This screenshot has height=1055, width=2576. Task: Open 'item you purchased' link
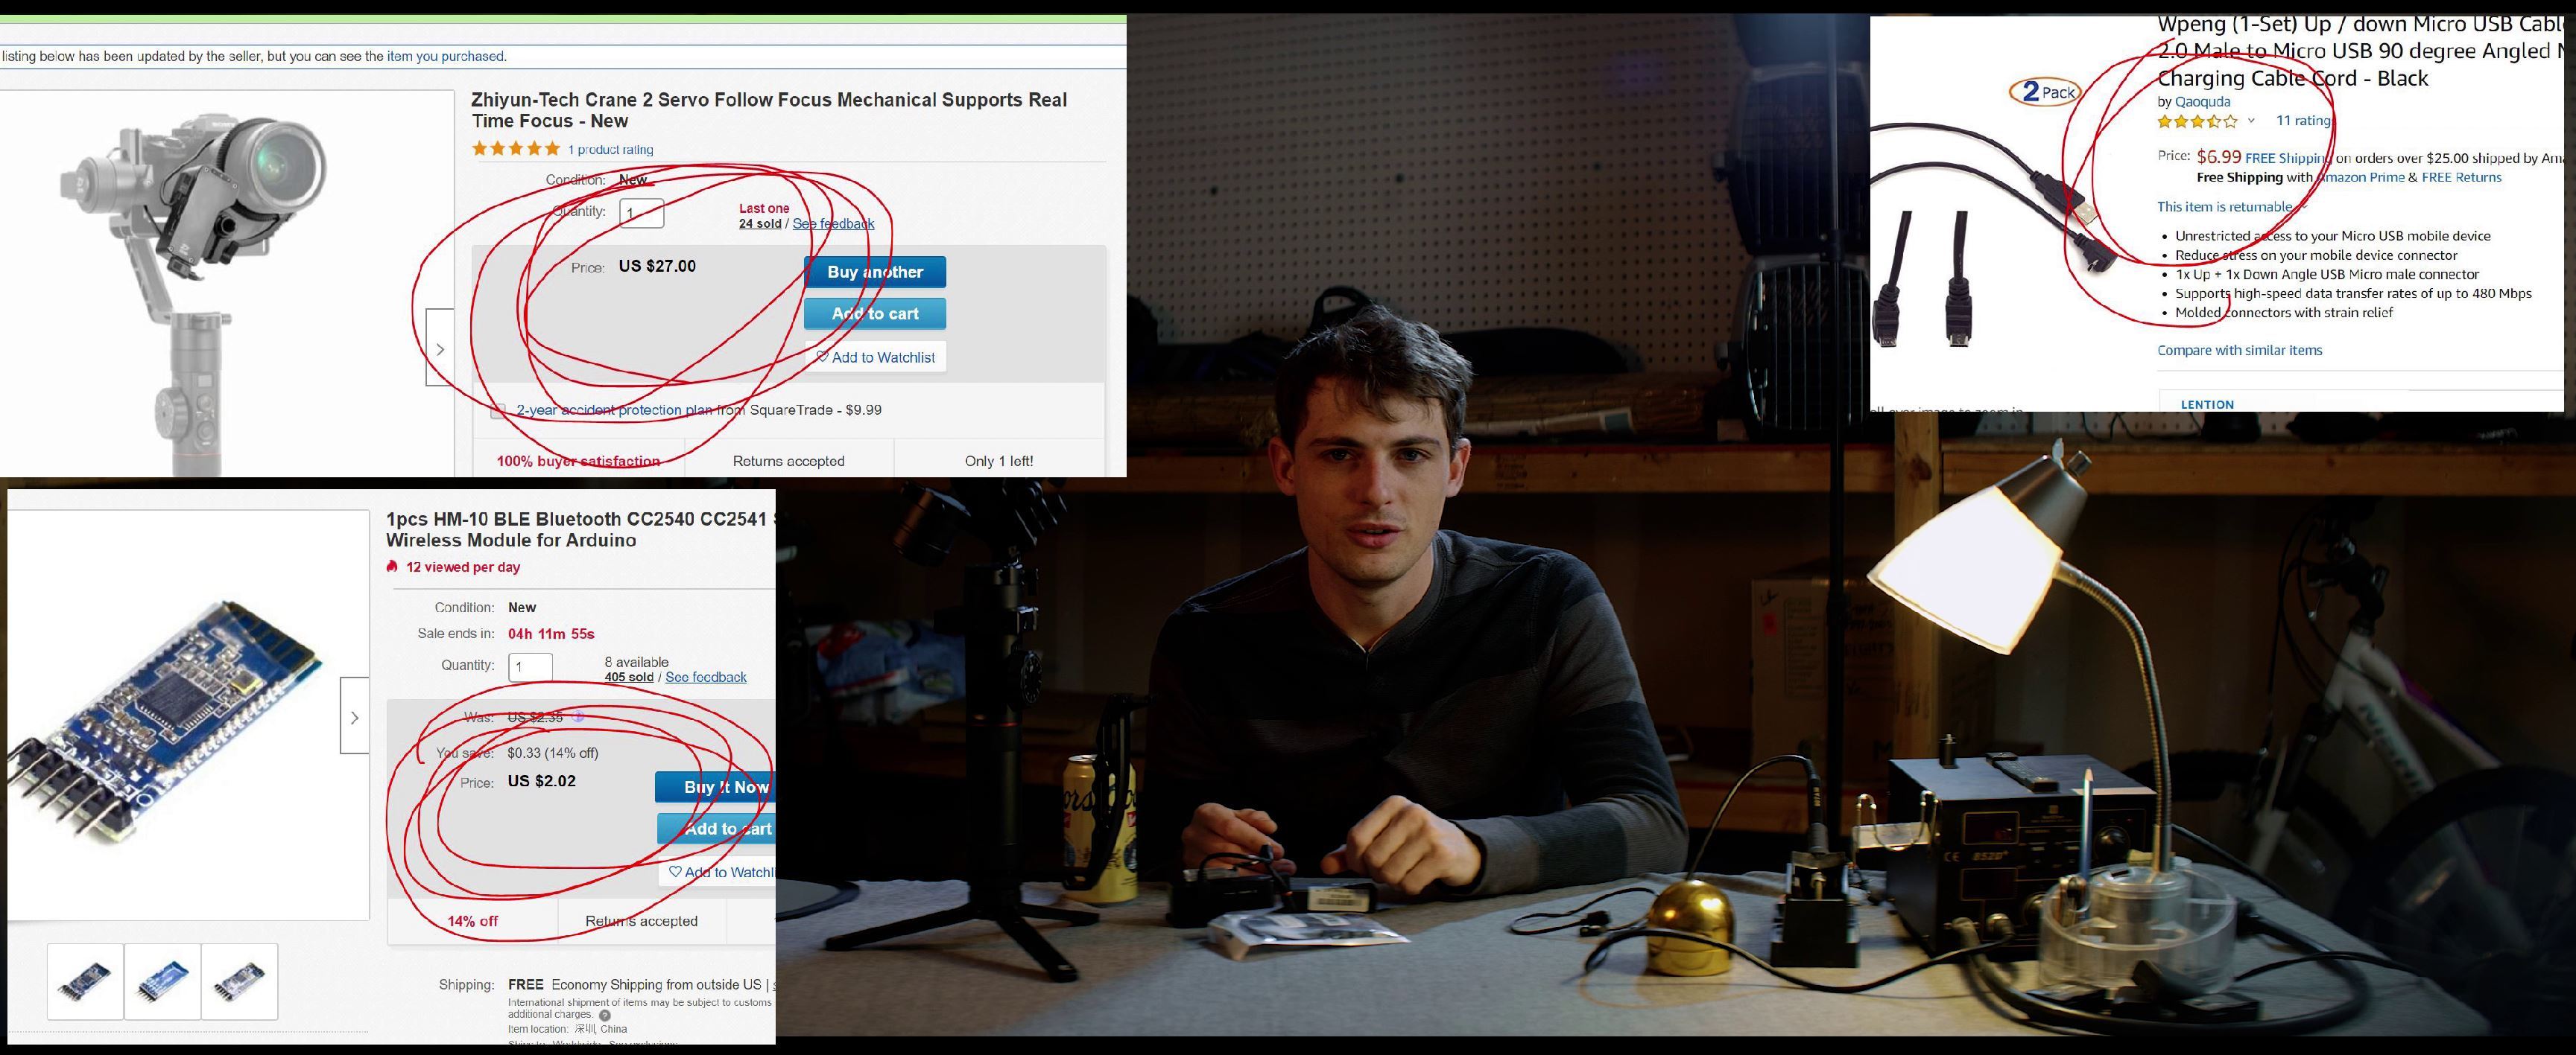point(445,56)
